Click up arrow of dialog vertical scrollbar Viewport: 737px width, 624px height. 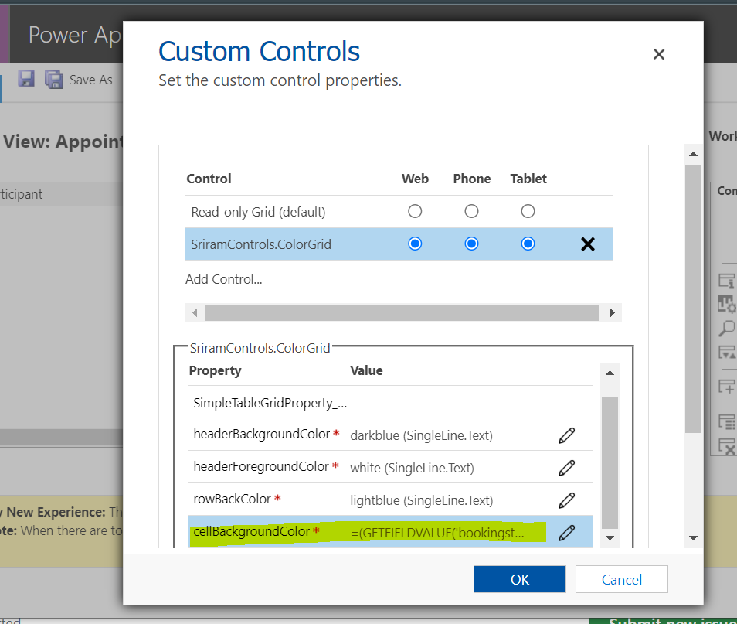pos(693,154)
